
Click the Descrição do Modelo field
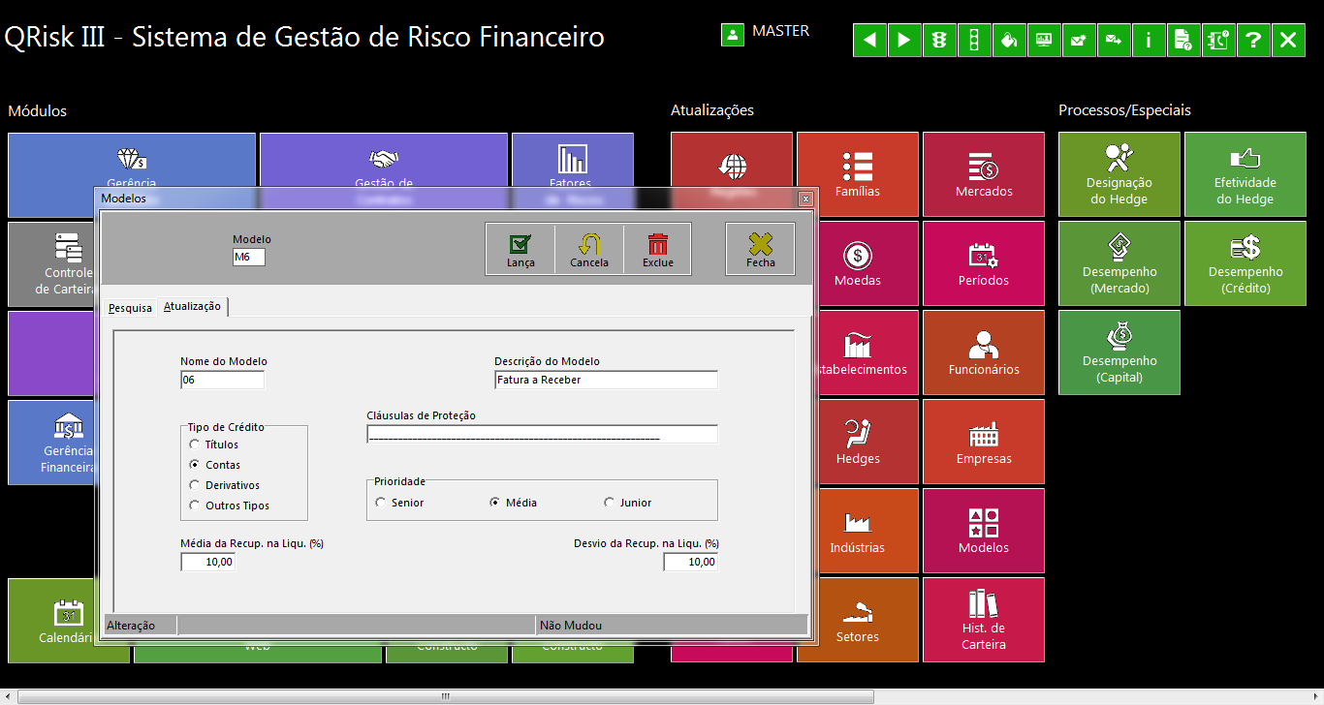[606, 380]
